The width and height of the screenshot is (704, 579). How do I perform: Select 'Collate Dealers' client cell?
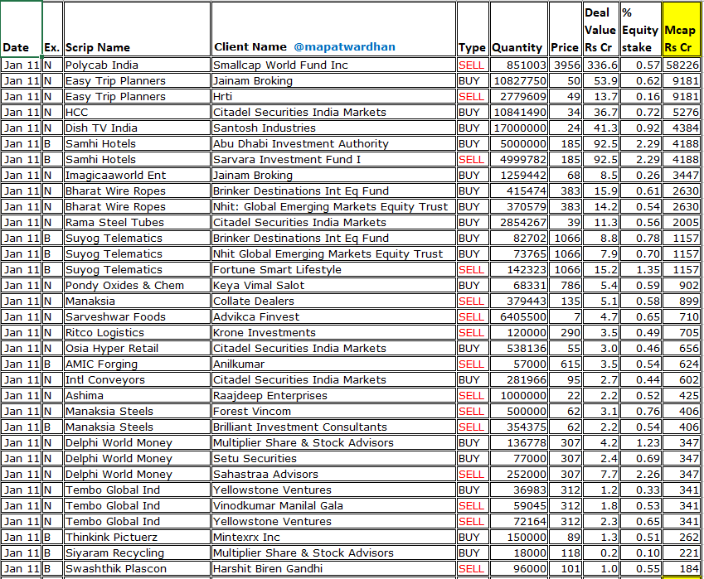pyautogui.click(x=333, y=301)
